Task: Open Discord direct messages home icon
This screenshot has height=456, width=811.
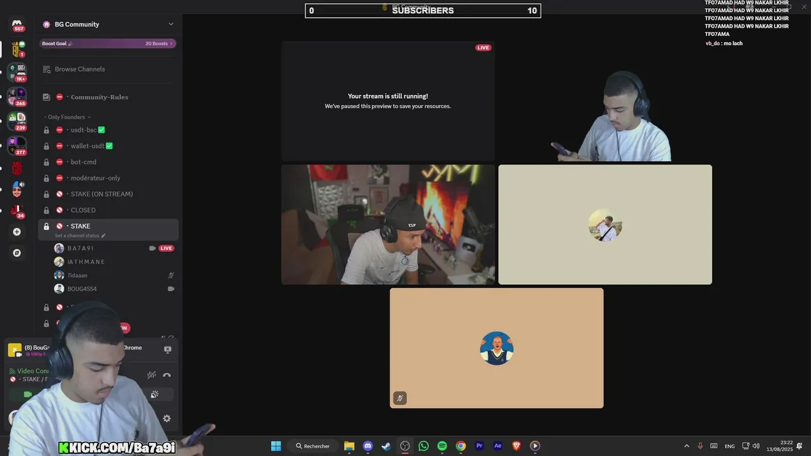Action: [17, 24]
